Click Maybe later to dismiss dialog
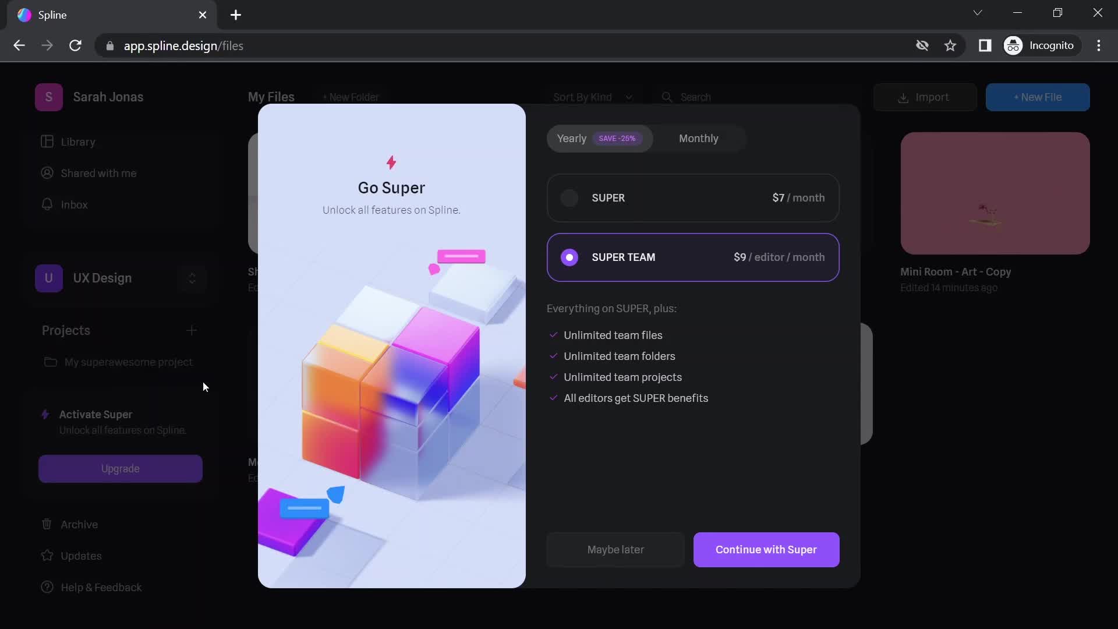This screenshot has height=629, width=1118. [616, 550]
